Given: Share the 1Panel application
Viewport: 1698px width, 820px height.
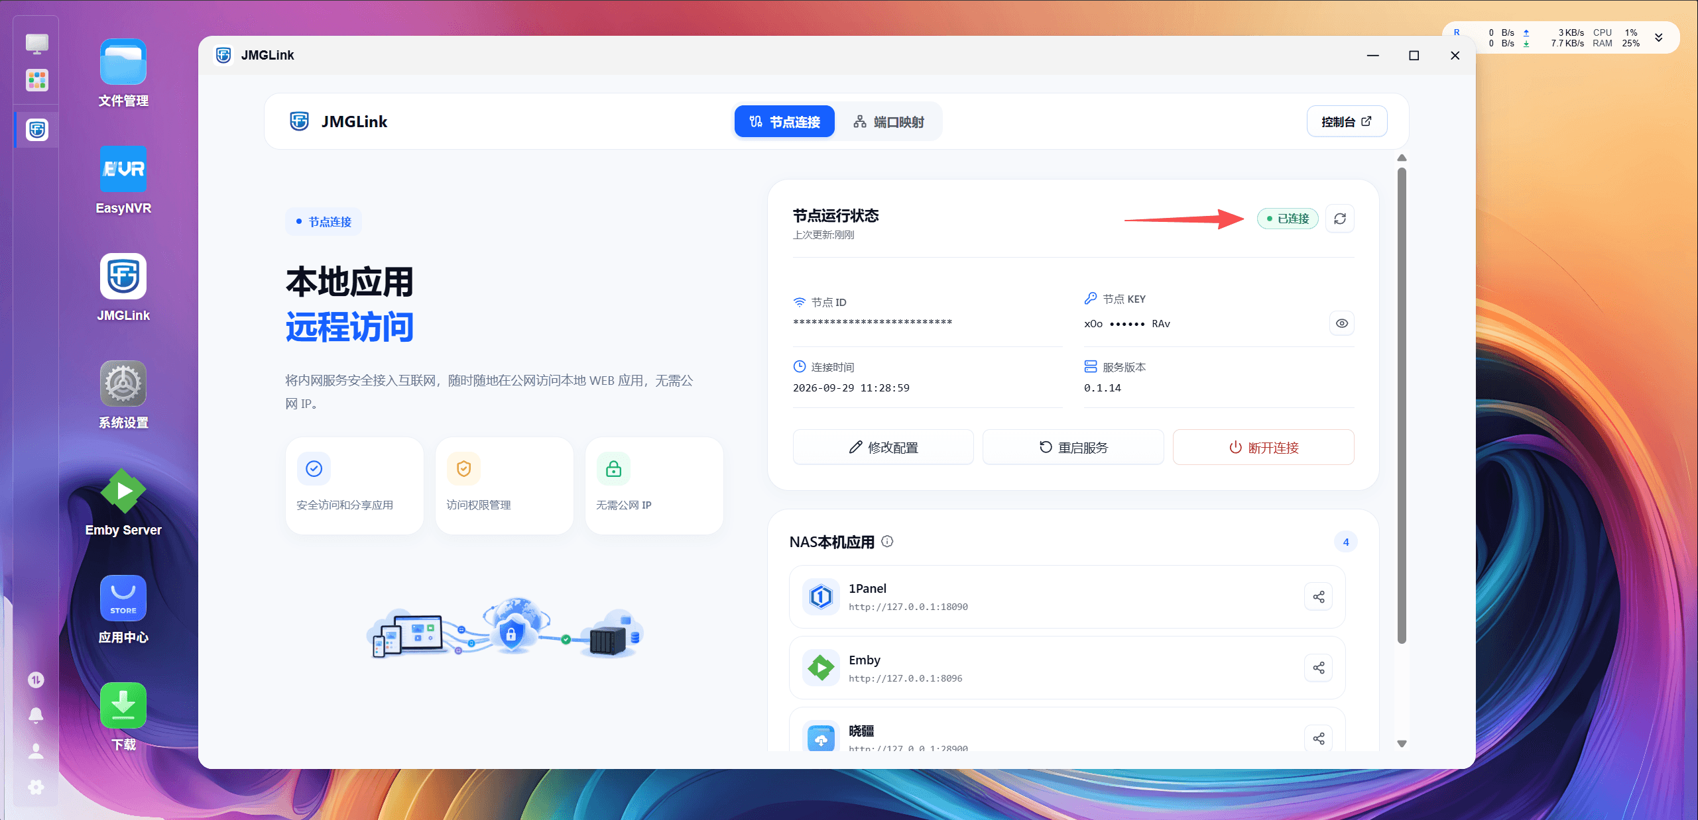Looking at the screenshot, I should point(1319,597).
